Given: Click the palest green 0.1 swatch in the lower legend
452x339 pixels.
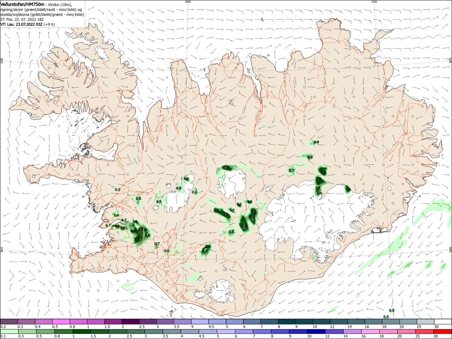Looking at the screenshot, I should [9, 332].
